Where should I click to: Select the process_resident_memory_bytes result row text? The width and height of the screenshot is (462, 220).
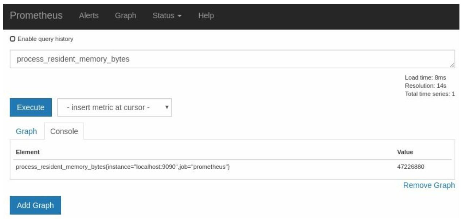tap(123, 167)
